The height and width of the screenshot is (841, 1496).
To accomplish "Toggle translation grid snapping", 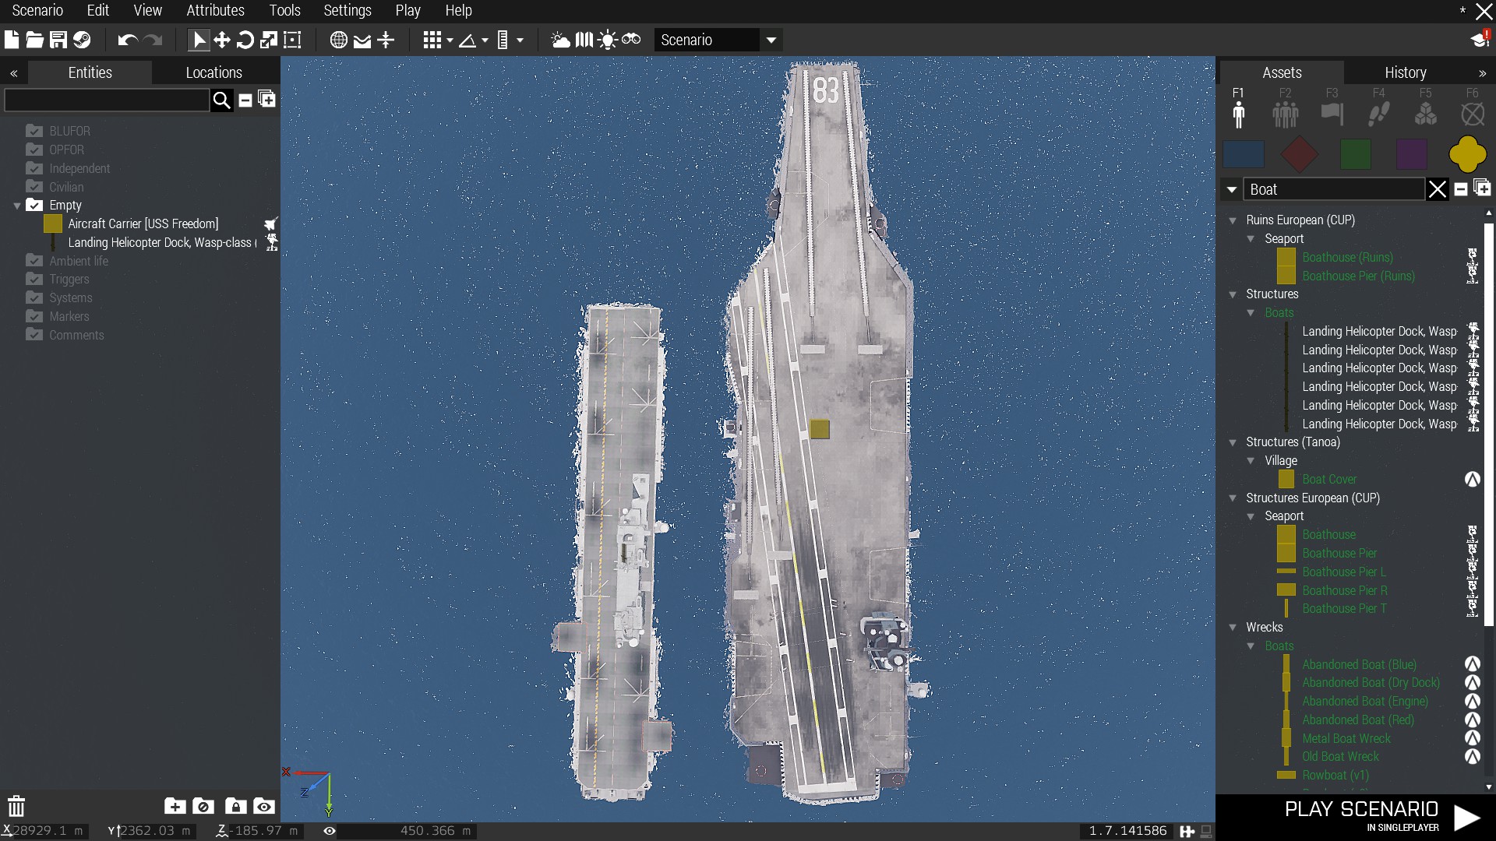I will click(432, 40).
